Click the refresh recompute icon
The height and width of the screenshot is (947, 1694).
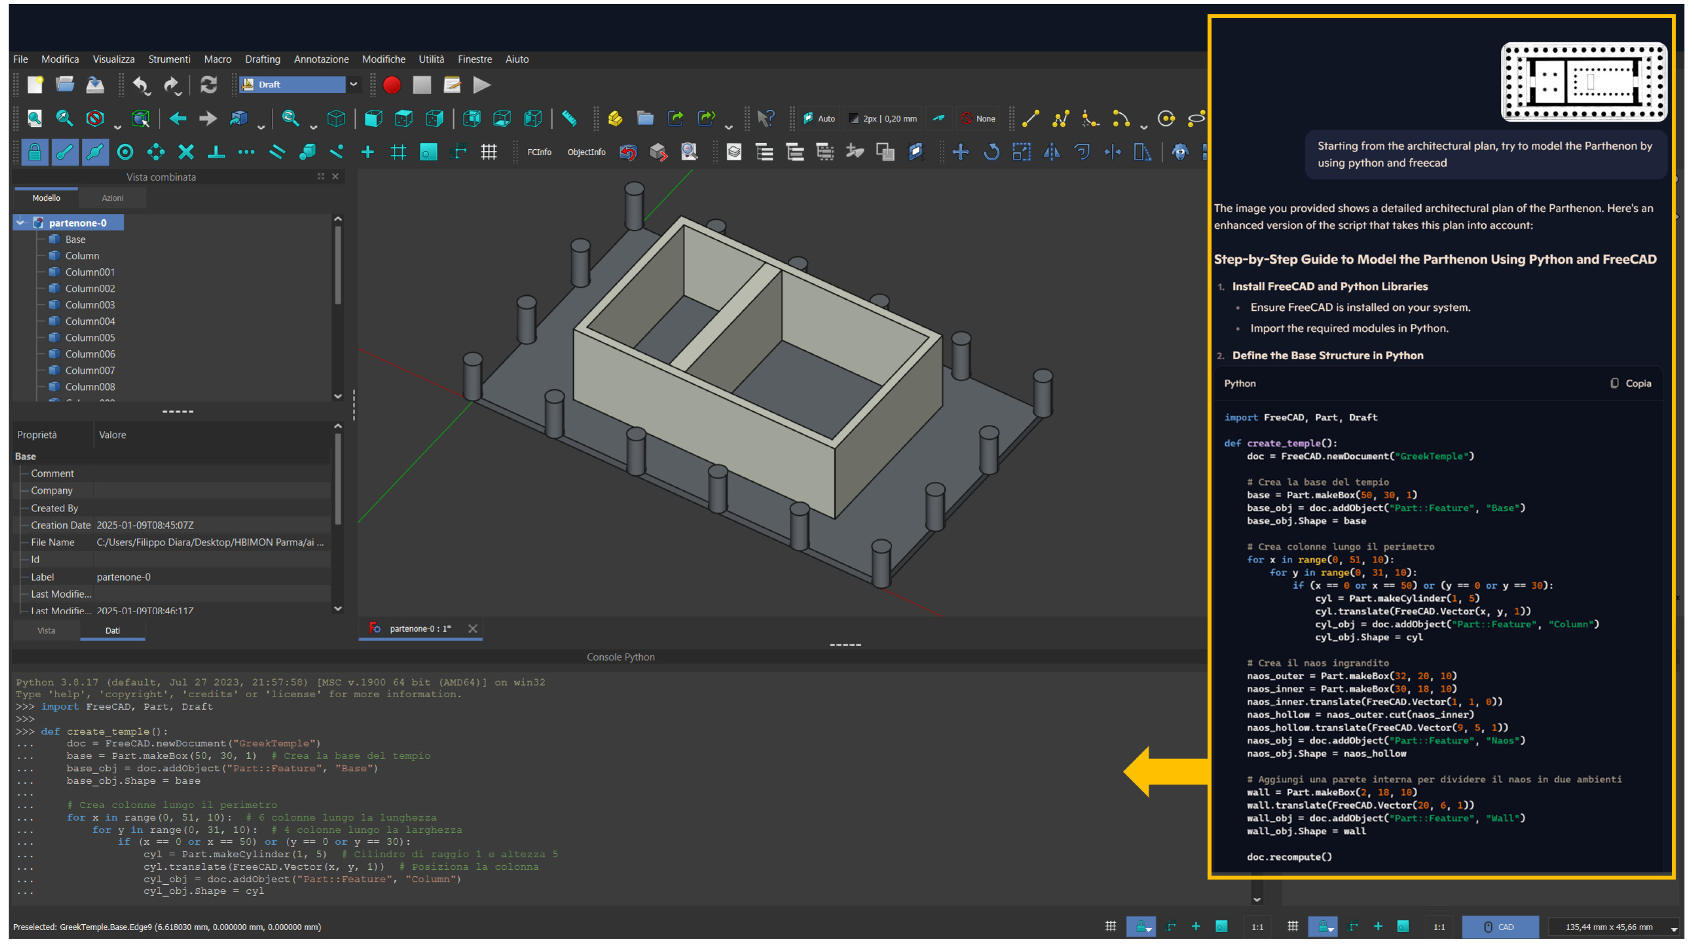tap(209, 85)
